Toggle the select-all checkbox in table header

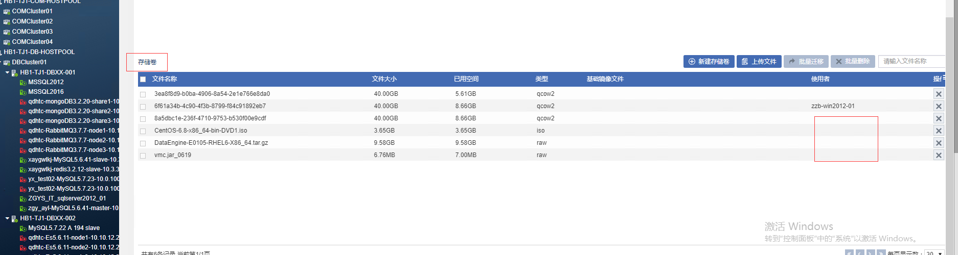pyautogui.click(x=143, y=79)
